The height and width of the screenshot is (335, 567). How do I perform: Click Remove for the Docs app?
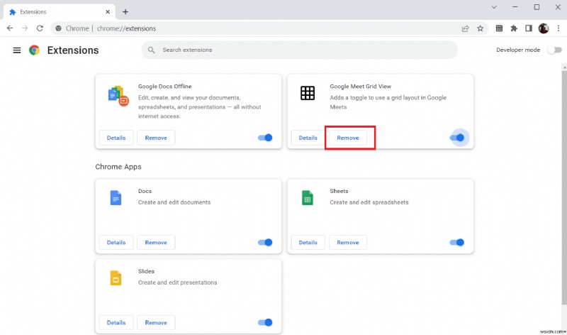(156, 242)
